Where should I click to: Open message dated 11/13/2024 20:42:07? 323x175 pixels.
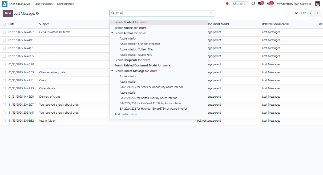(x=21, y=105)
